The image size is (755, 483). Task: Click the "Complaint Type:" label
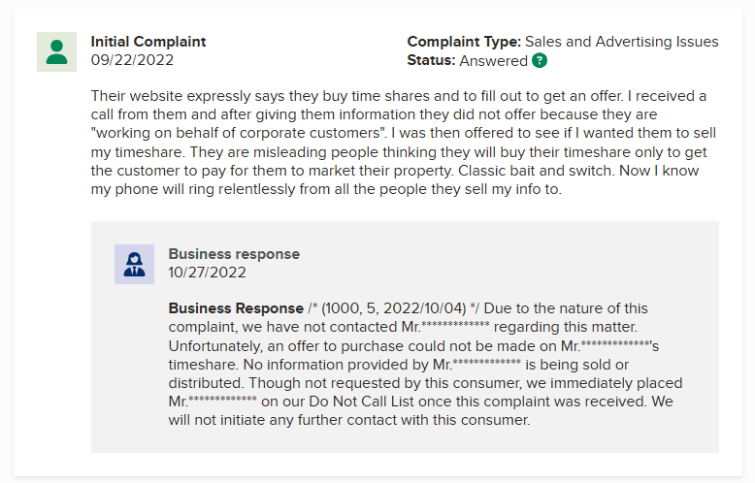(464, 42)
